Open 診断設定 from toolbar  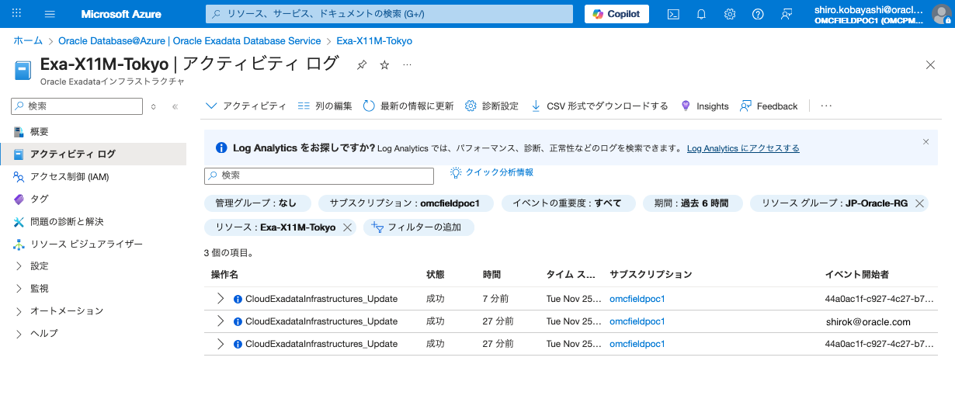(x=491, y=106)
